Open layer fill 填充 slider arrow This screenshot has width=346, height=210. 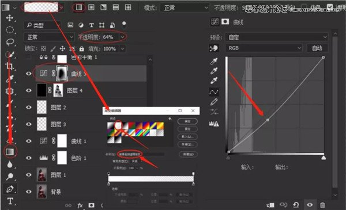point(123,48)
